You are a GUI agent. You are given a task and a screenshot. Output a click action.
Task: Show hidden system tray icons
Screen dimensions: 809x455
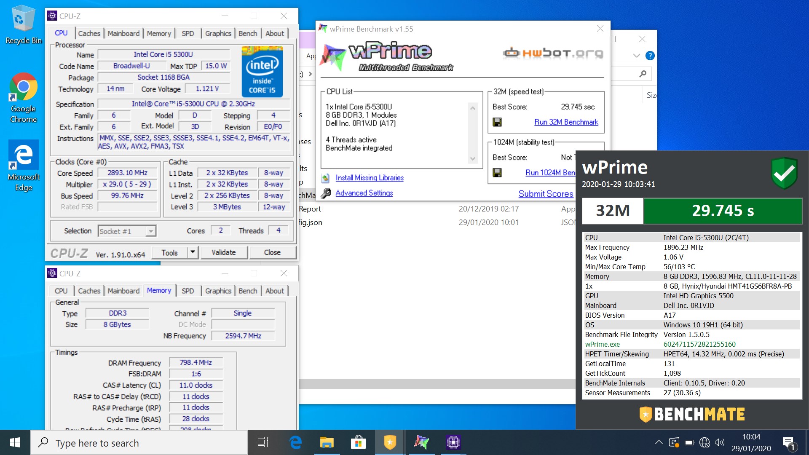(x=659, y=442)
